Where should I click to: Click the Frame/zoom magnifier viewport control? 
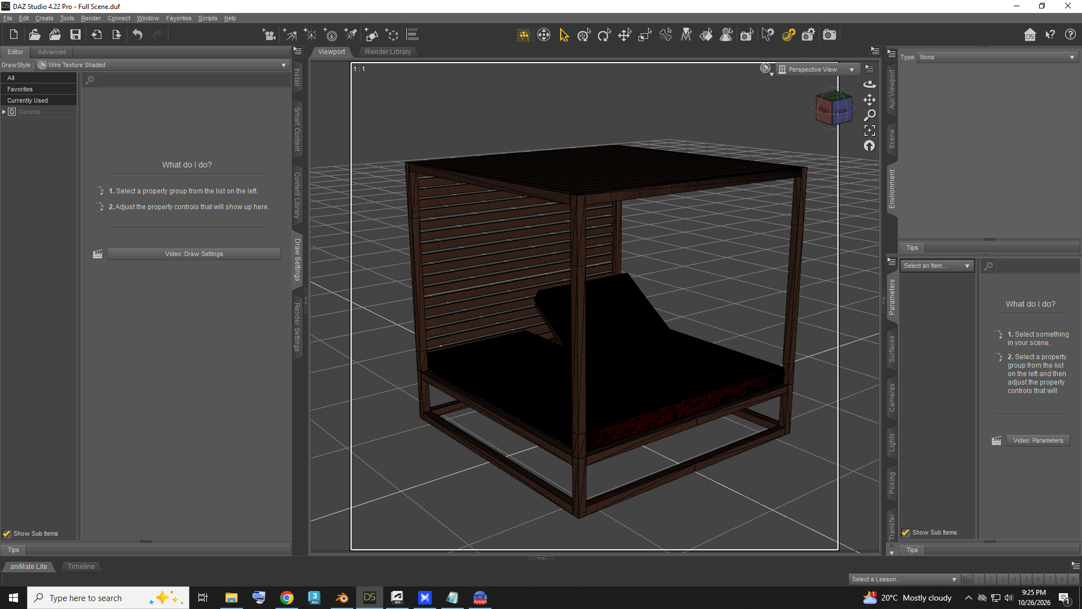click(x=870, y=116)
